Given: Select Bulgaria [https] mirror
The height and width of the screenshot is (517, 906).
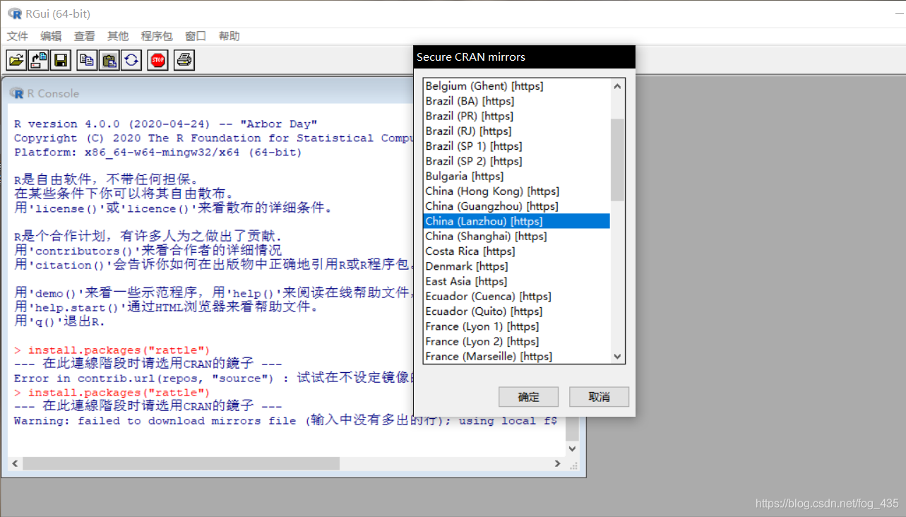Looking at the screenshot, I should pos(516,176).
